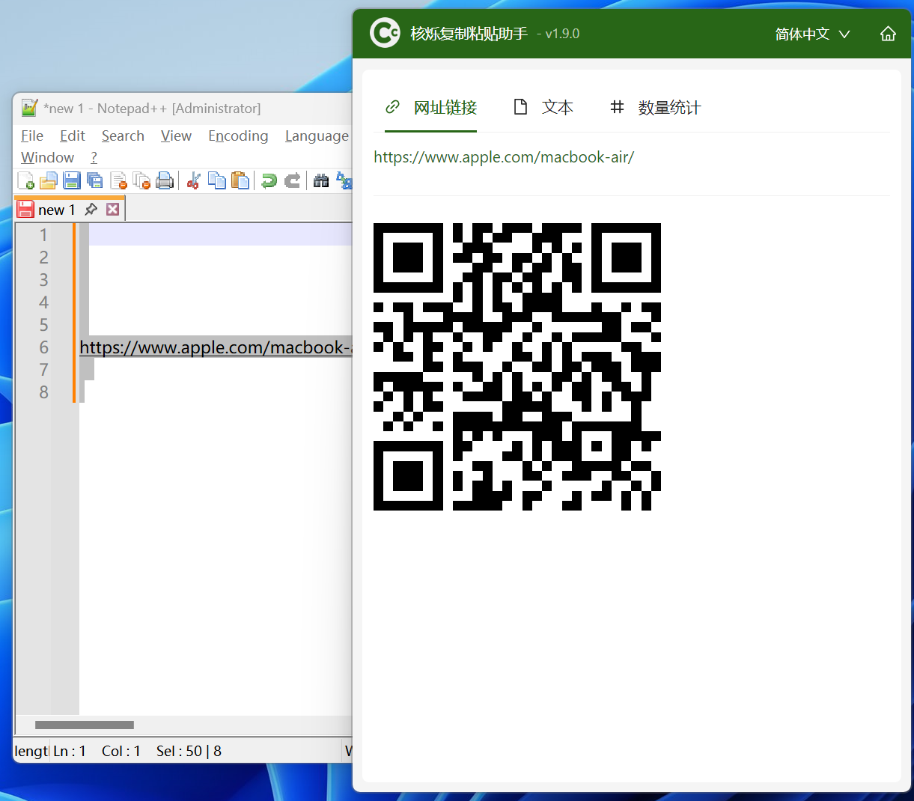The width and height of the screenshot is (914, 801).
Task: Save the document using the toolbar icon
Action: point(72,180)
